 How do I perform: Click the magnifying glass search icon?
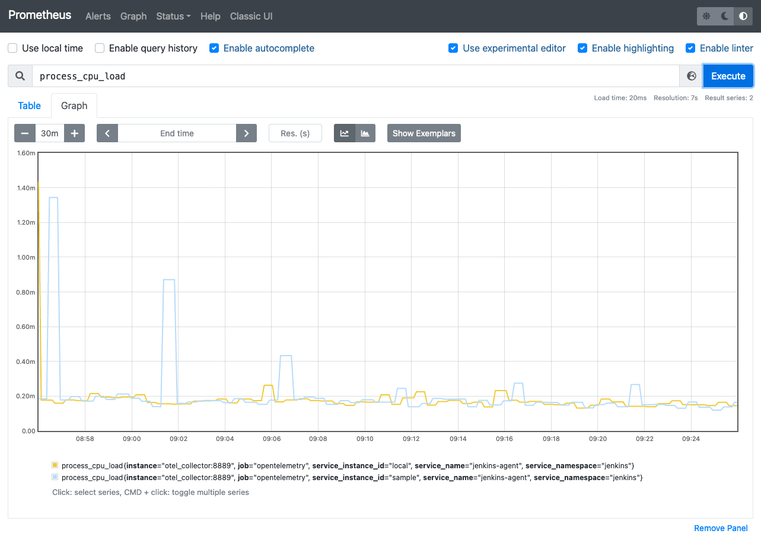pyautogui.click(x=20, y=76)
